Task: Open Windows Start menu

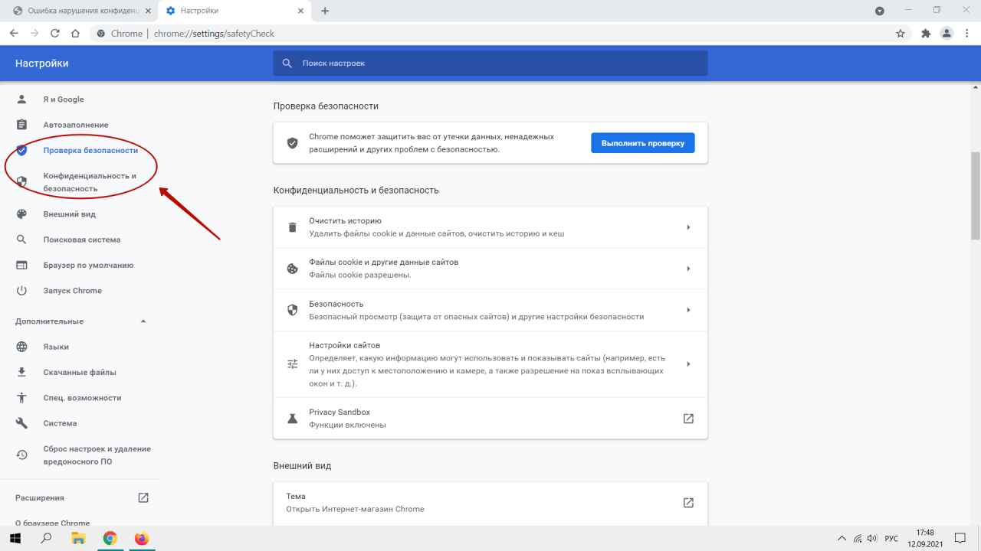Action: pos(15,538)
